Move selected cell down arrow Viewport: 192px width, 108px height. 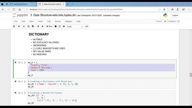coord(43,26)
